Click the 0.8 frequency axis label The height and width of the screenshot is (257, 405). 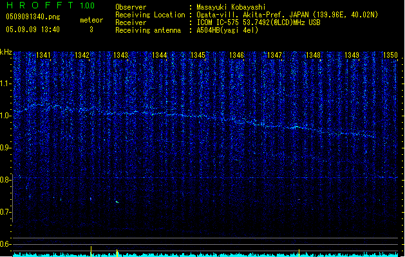6,180
